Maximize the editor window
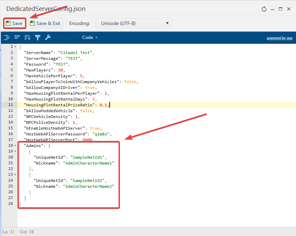Screen dimensions: 296x236 coord(281,9)
